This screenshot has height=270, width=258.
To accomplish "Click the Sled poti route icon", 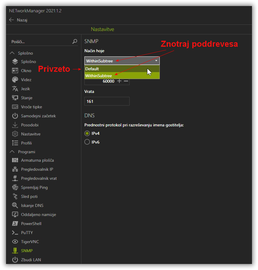I will tap(15, 196).
